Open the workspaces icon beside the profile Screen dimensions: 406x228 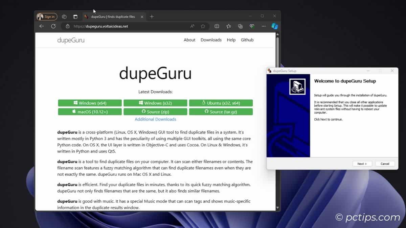pyautogui.click(x=64, y=16)
